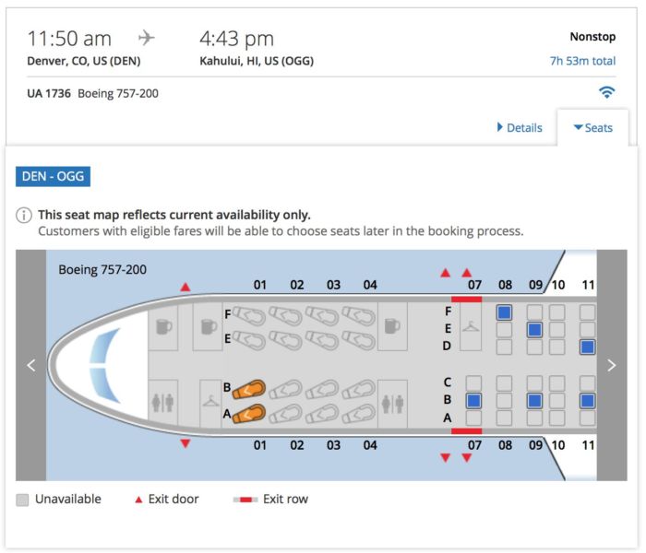
Task: Expand the Details section
Action: (520, 128)
